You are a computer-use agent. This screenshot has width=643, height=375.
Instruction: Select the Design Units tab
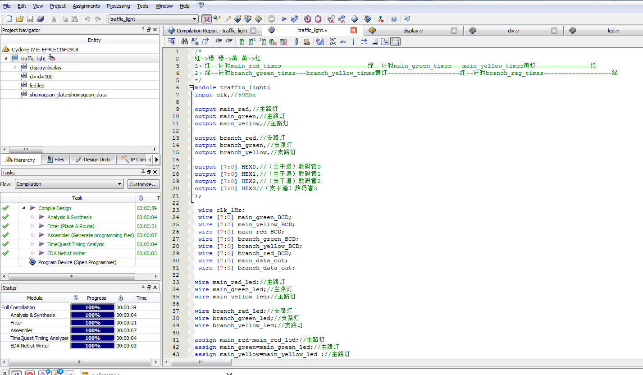[x=93, y=160]
